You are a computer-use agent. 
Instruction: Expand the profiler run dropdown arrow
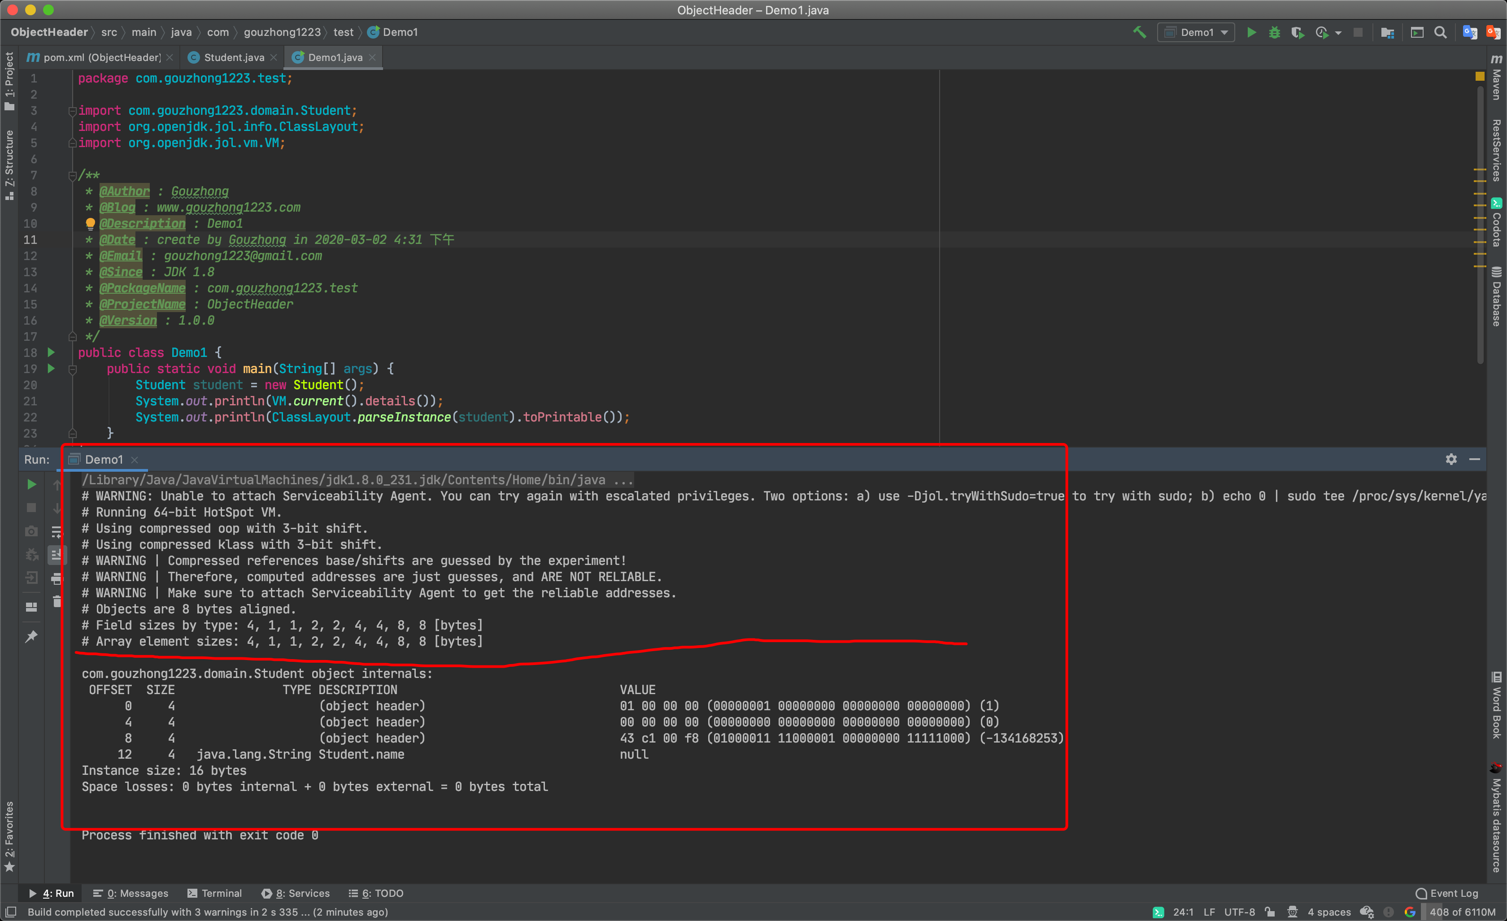[1338, 33]
